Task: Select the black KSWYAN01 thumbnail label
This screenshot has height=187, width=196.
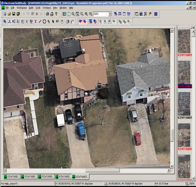Action: click(185, 117)
